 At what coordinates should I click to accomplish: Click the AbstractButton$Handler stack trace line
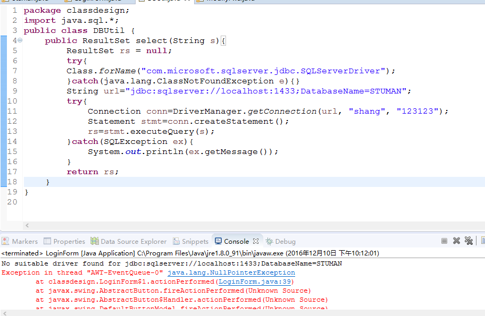181,300
